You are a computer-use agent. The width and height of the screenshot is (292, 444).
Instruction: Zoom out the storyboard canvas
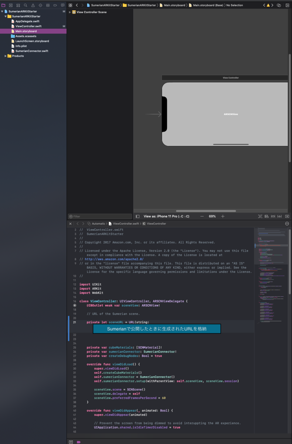click(202, 216)
